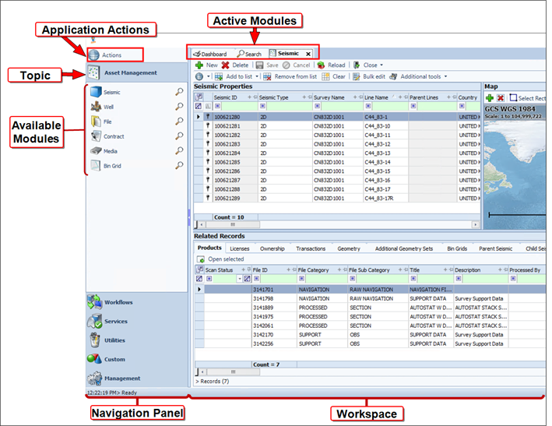Activate the Select Rectangle map tool
Screen dimensions: 552x426
528,98
